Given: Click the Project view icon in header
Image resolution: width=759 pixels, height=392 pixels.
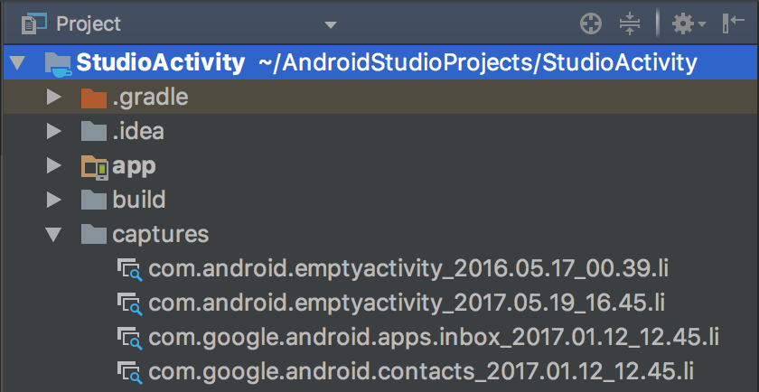Looking at the screenshot, I should click(33, 24).
